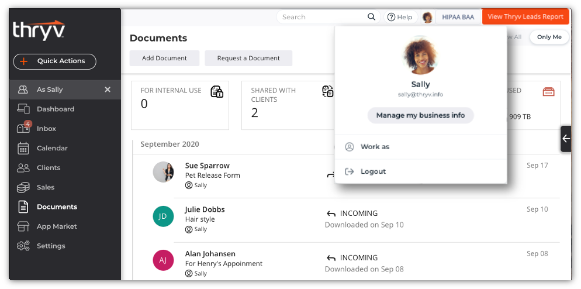
Task: Click the For Internal Use lock icon
Action: tap(217, 92)
